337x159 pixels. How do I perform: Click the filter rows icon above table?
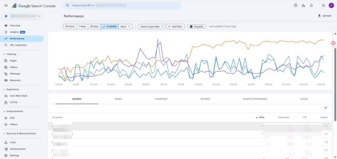(325, 108)
